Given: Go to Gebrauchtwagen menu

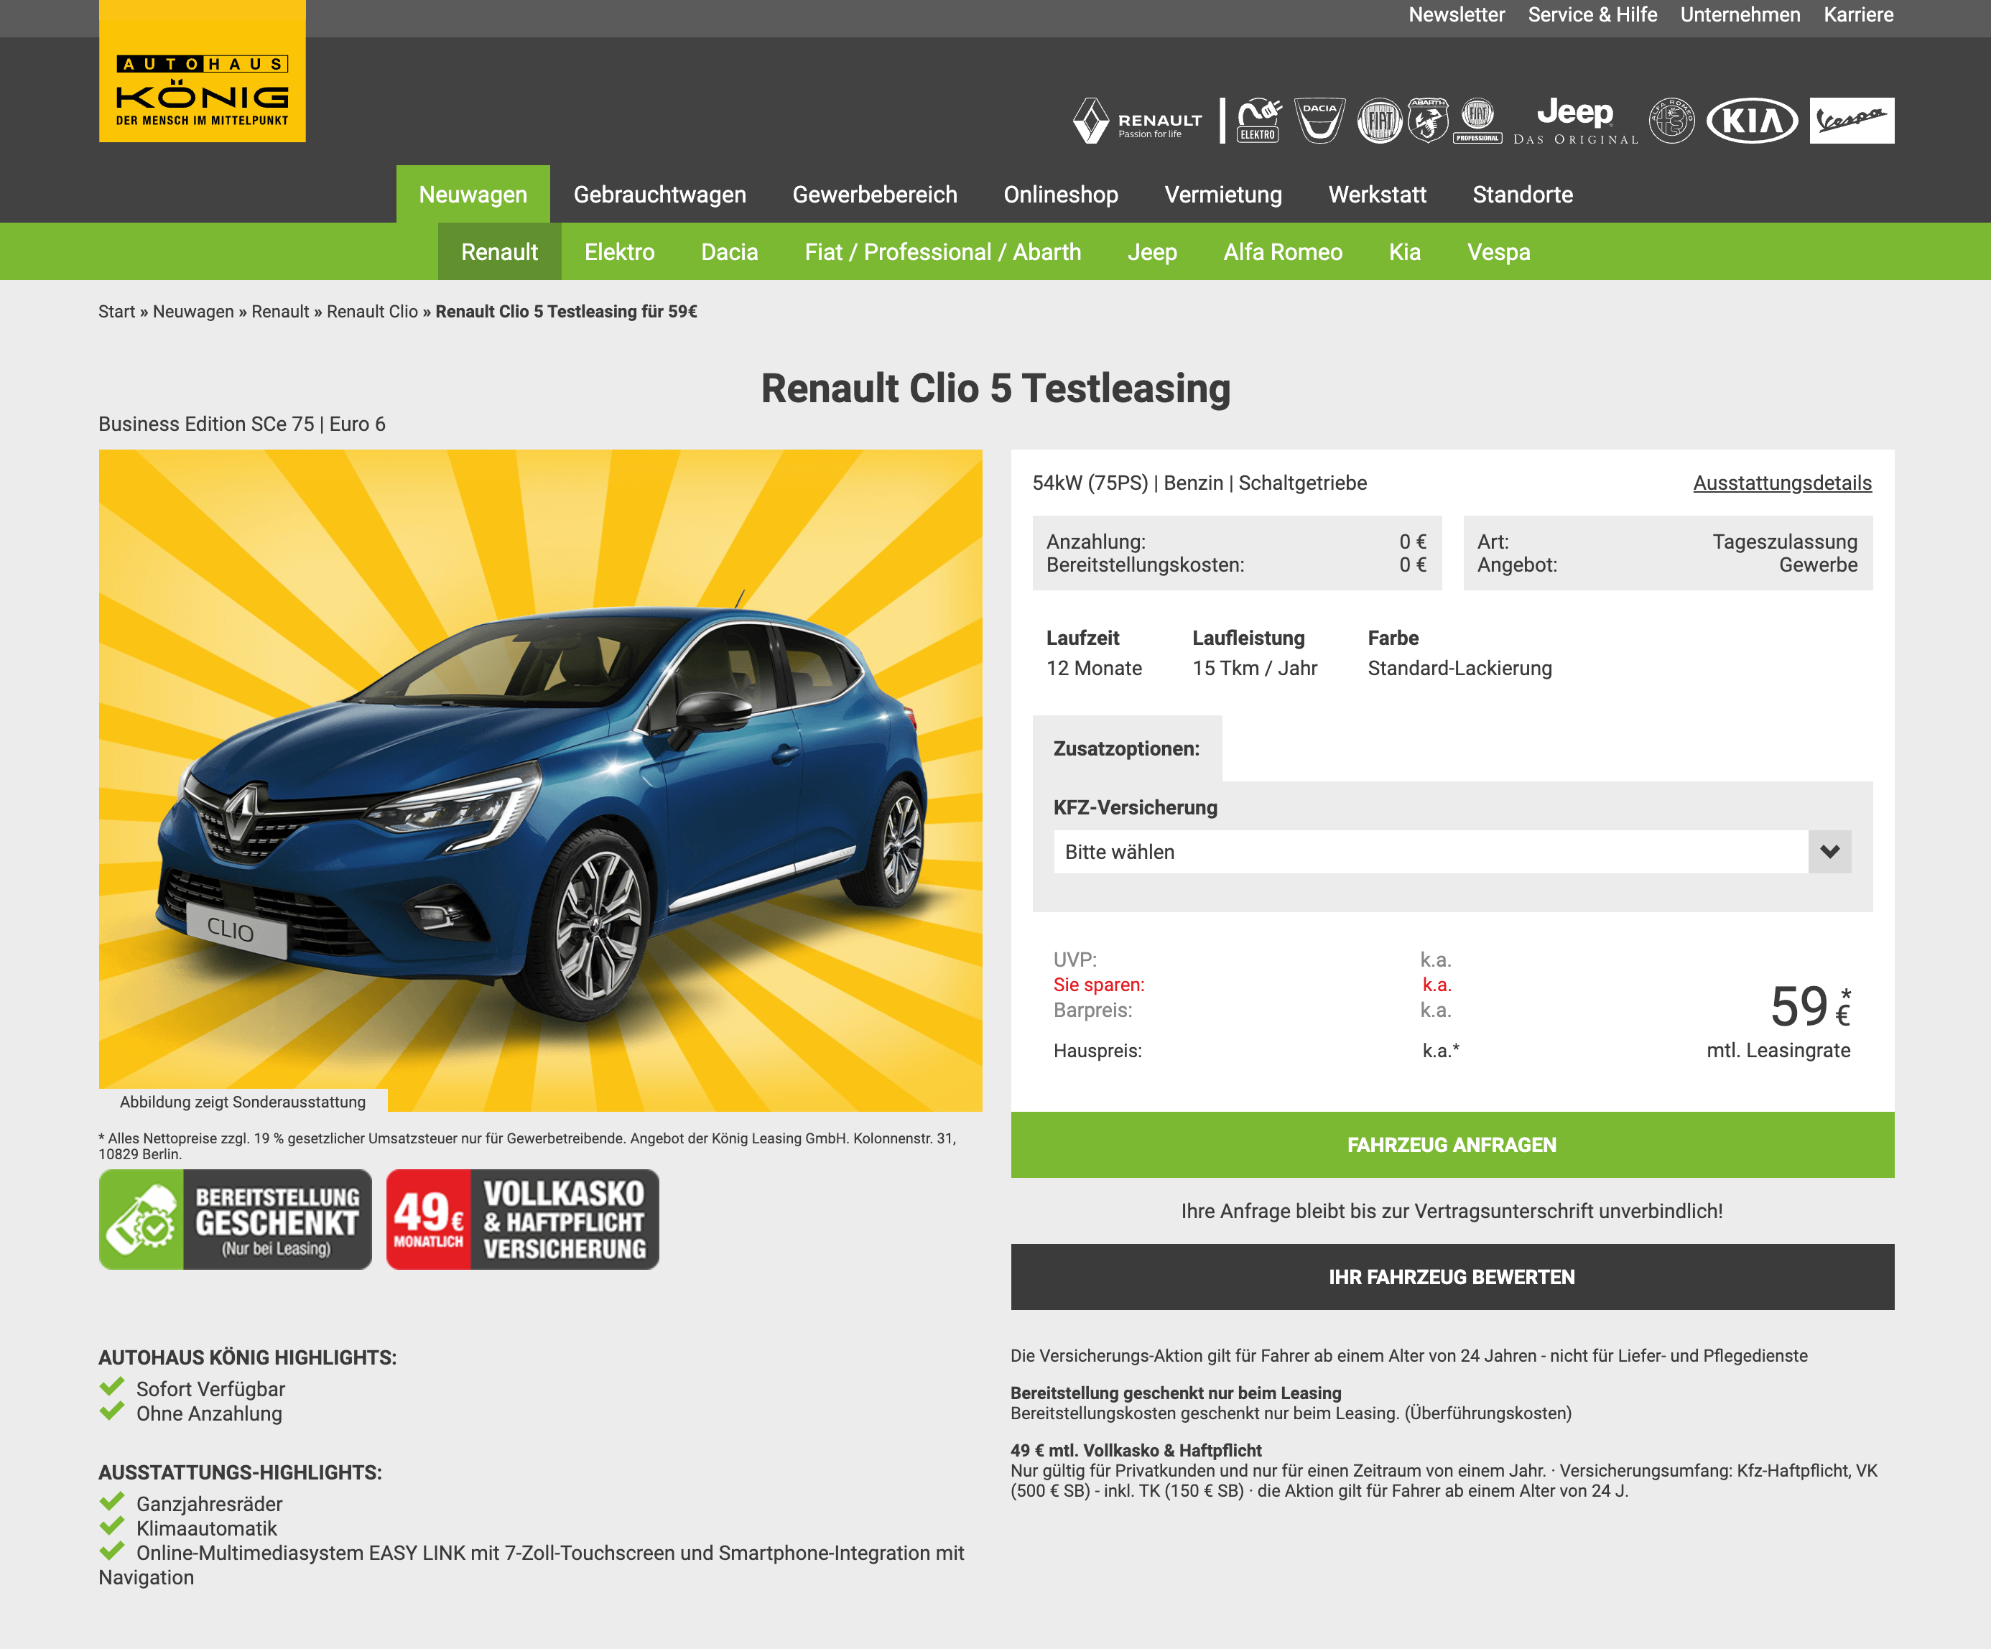Looking at the screenshot, I should (660, 195).
